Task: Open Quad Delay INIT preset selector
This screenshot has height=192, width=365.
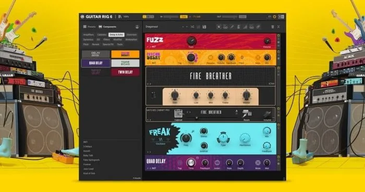Action: pyautogui.click(x=154, y=168)
